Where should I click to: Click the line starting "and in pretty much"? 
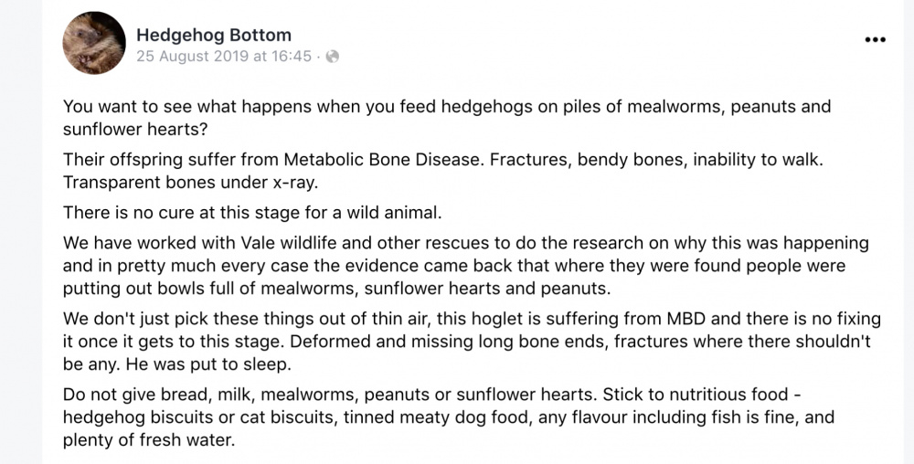click(x=454, y=266)
